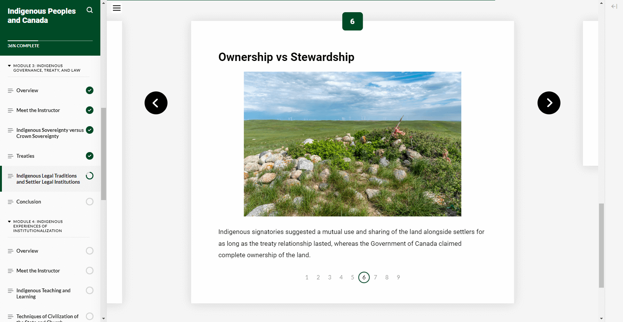Click the sidebar scroll down arrow
This screenshot has width=623, height=322.
click(x=103, y=319)
